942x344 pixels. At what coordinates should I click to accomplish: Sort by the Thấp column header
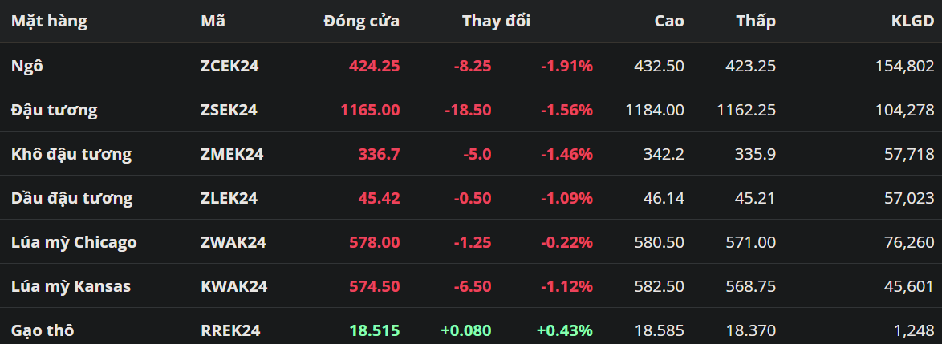tap(756, 22)
